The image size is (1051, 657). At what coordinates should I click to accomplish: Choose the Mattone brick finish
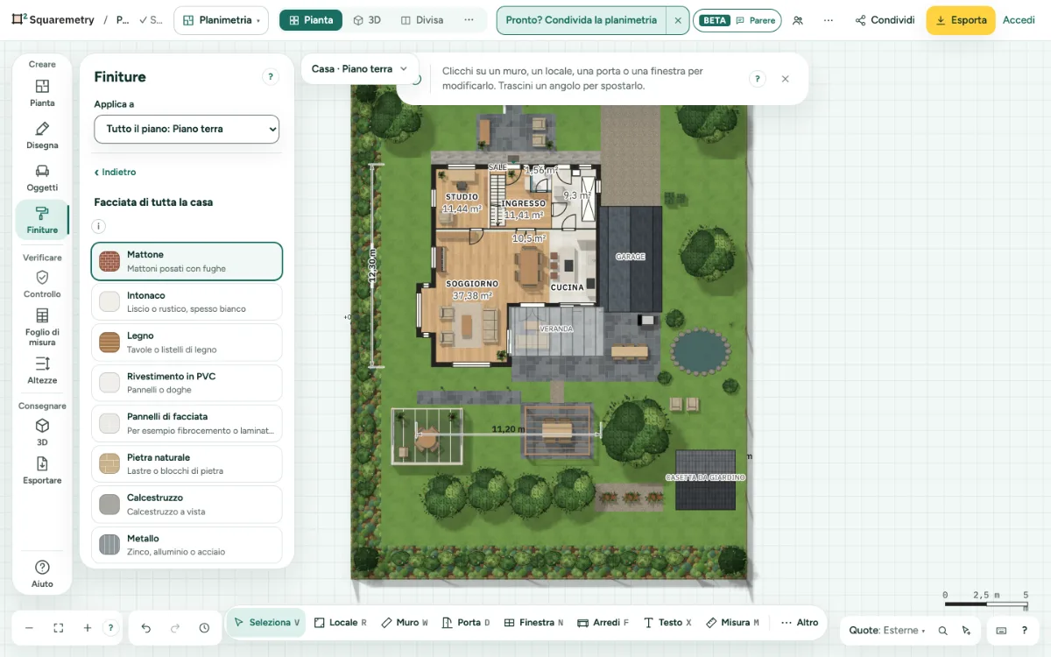(187, 261)
